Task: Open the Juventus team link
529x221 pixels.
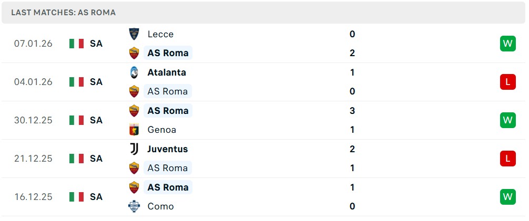Action: 167,149
